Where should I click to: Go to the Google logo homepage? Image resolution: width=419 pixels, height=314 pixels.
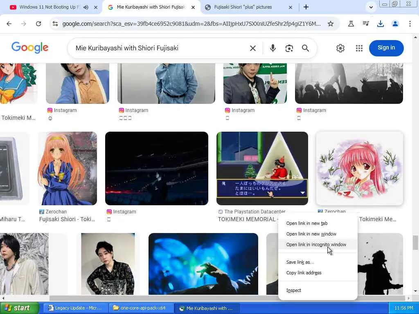click(x=30, y=48)
